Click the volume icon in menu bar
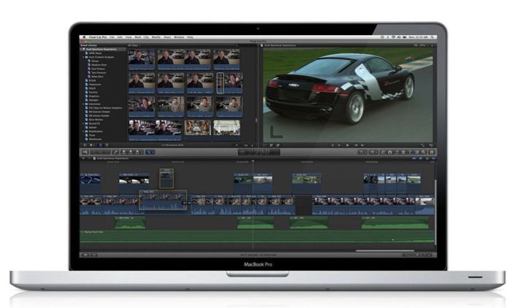The width and height of the screenshot is (512, 308). point(399,37)
